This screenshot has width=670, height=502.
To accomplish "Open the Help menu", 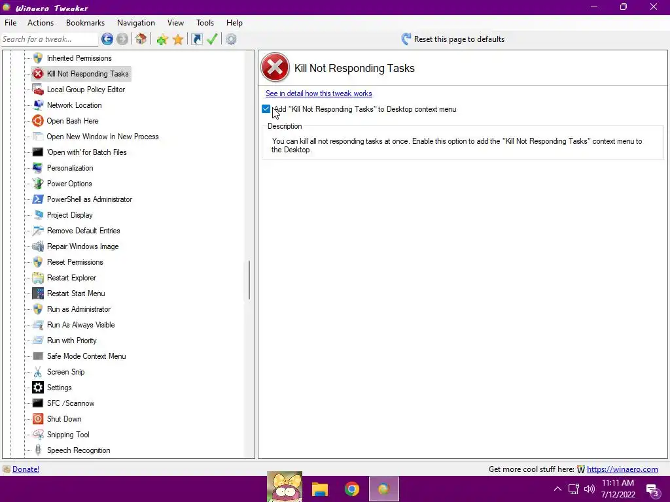I will click(x=234, y=23).
